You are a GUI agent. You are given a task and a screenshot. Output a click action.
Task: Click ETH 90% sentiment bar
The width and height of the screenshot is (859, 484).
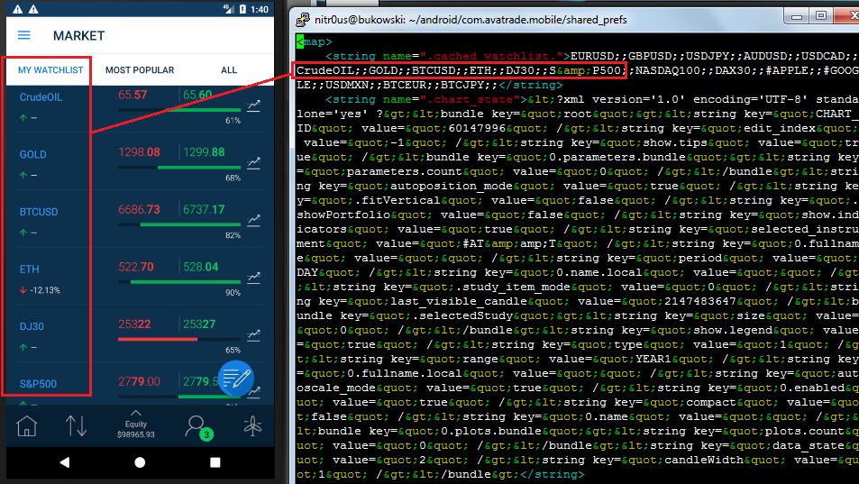tap(179, 282)
